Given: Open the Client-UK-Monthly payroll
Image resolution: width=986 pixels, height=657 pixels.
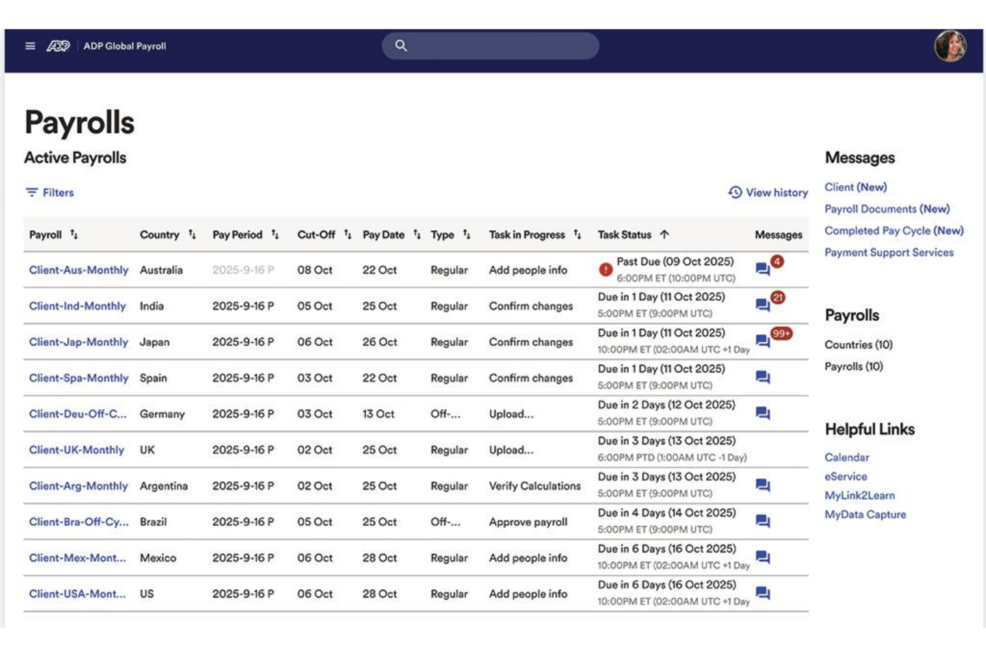Looking at the screenshot, I should [77, 449].
